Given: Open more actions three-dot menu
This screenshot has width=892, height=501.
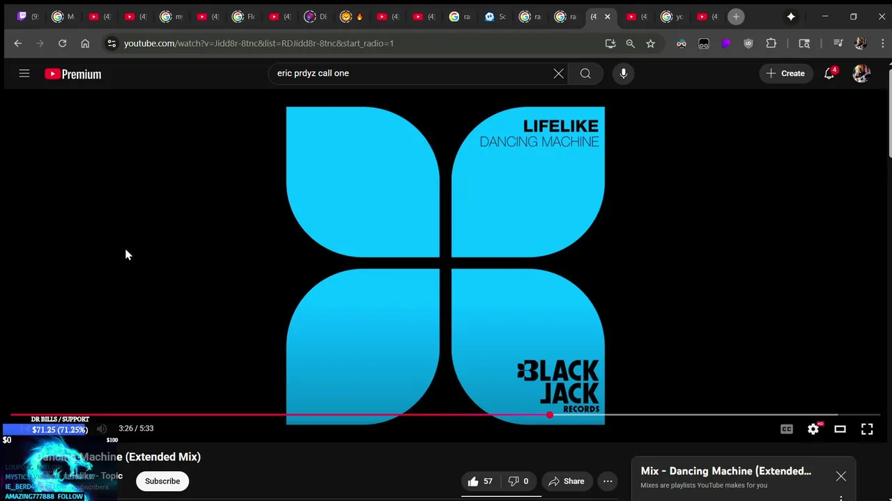Looking at the screenshot, I should point(608,481).
